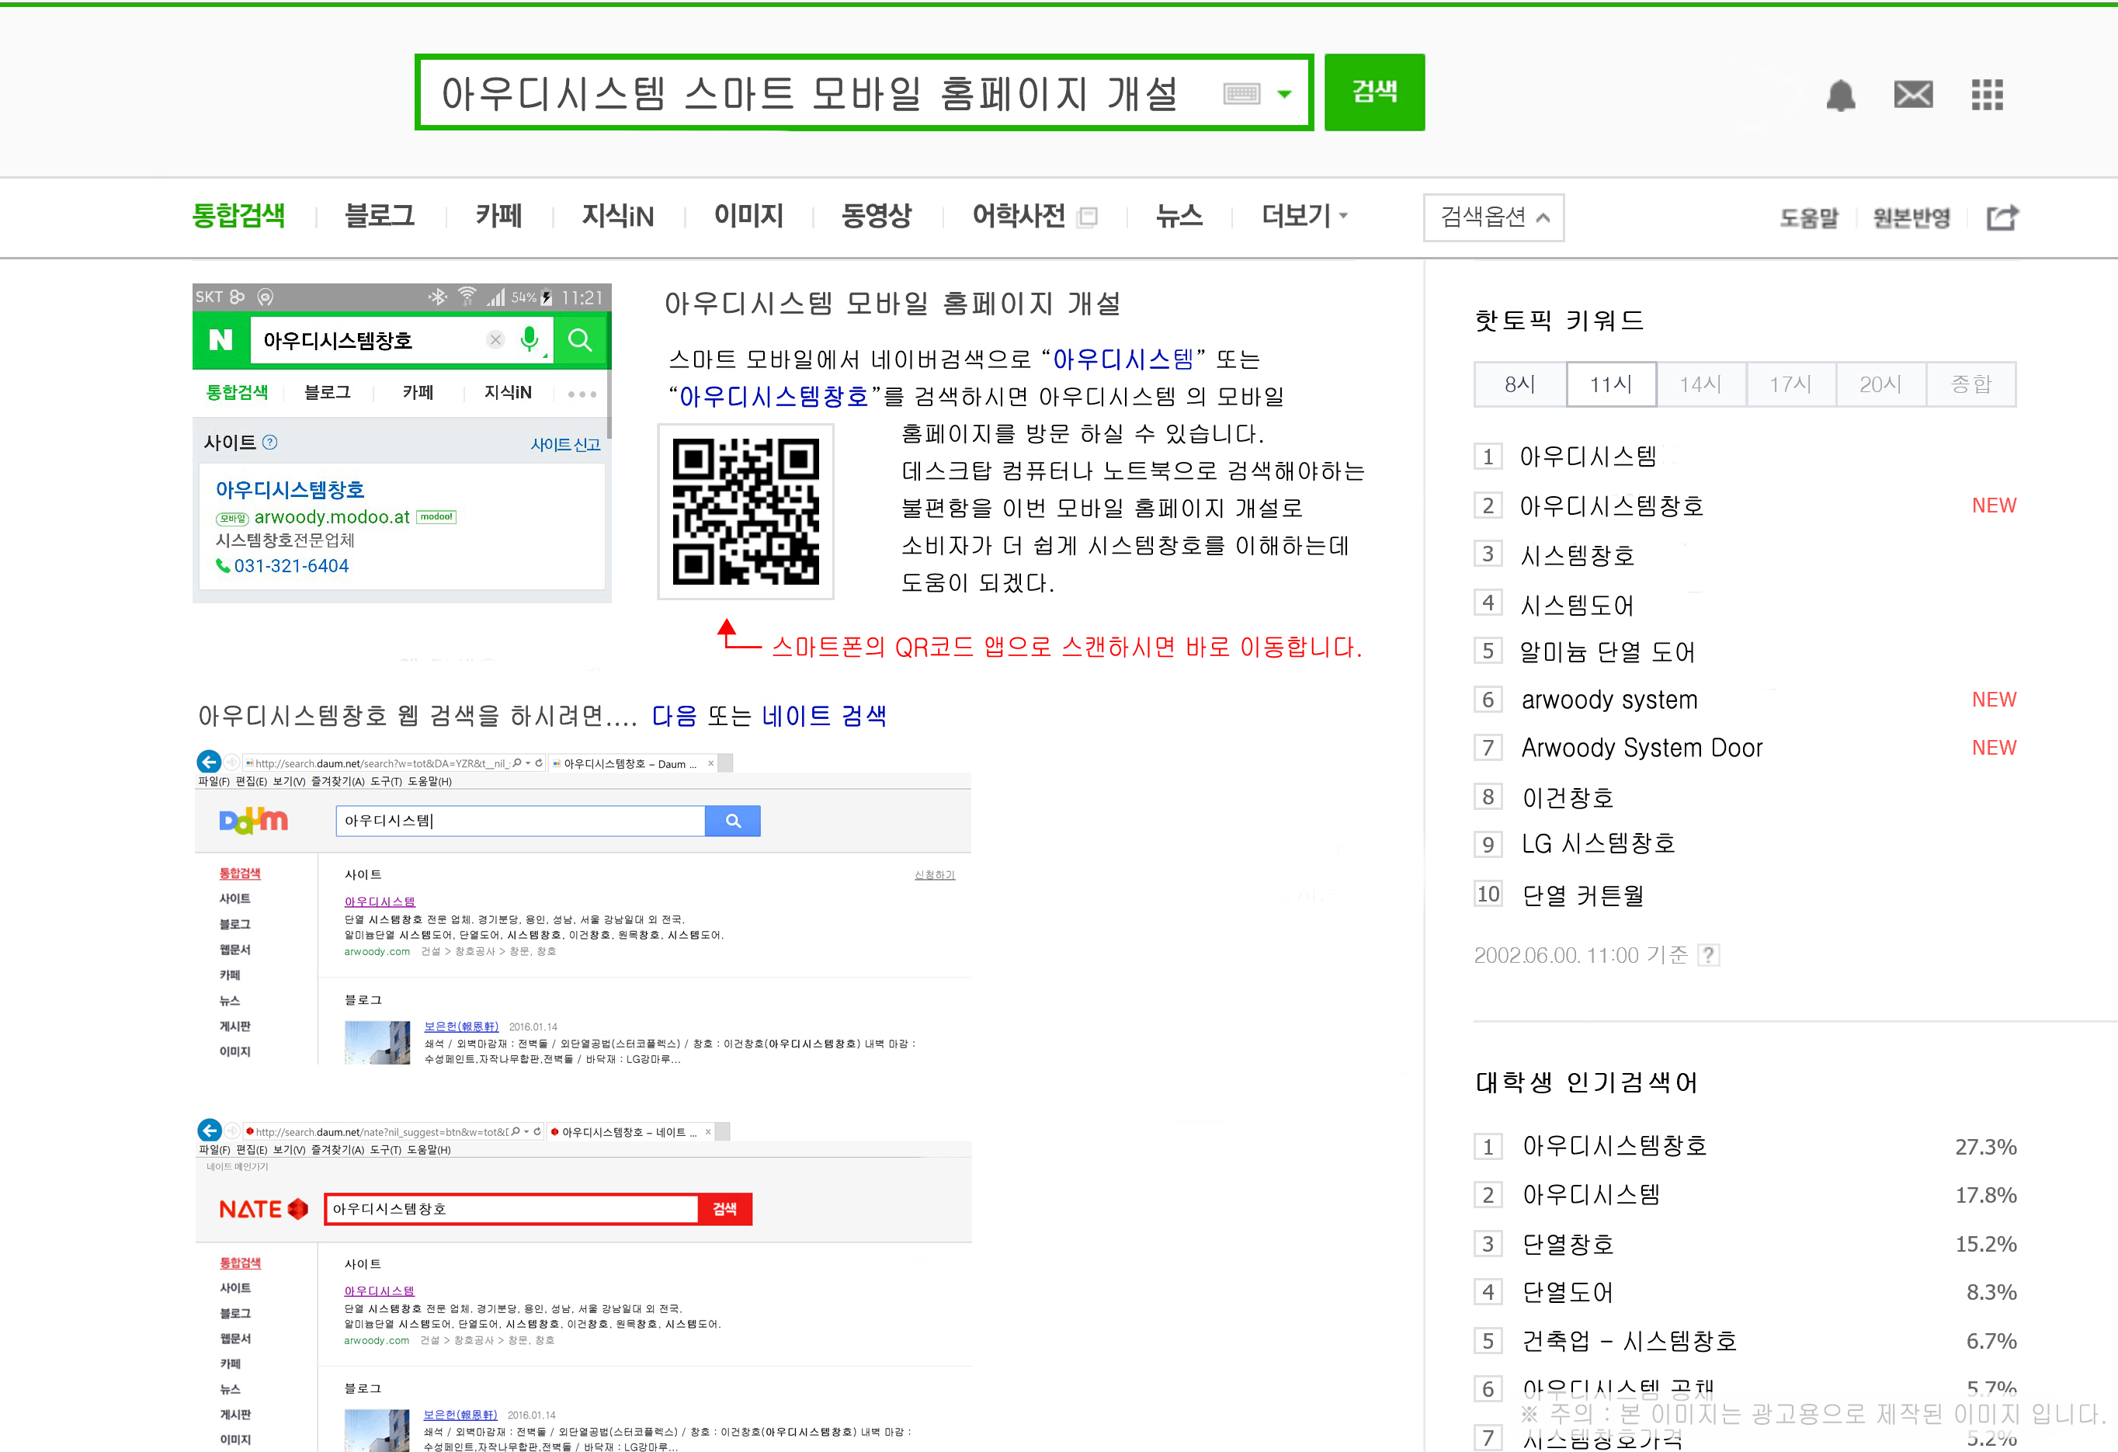Select the 8시 hot topic time tab
The width and height of the screenshot is (2118, 1452).
1520,384
